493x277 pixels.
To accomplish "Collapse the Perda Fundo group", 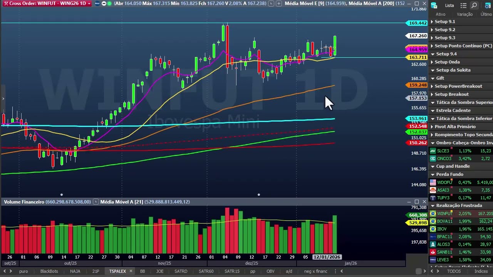I will tap(433, 175).
